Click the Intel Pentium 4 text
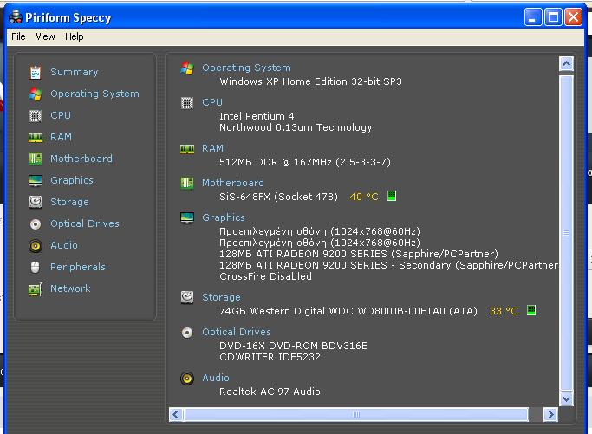 (x=257, y=116)
